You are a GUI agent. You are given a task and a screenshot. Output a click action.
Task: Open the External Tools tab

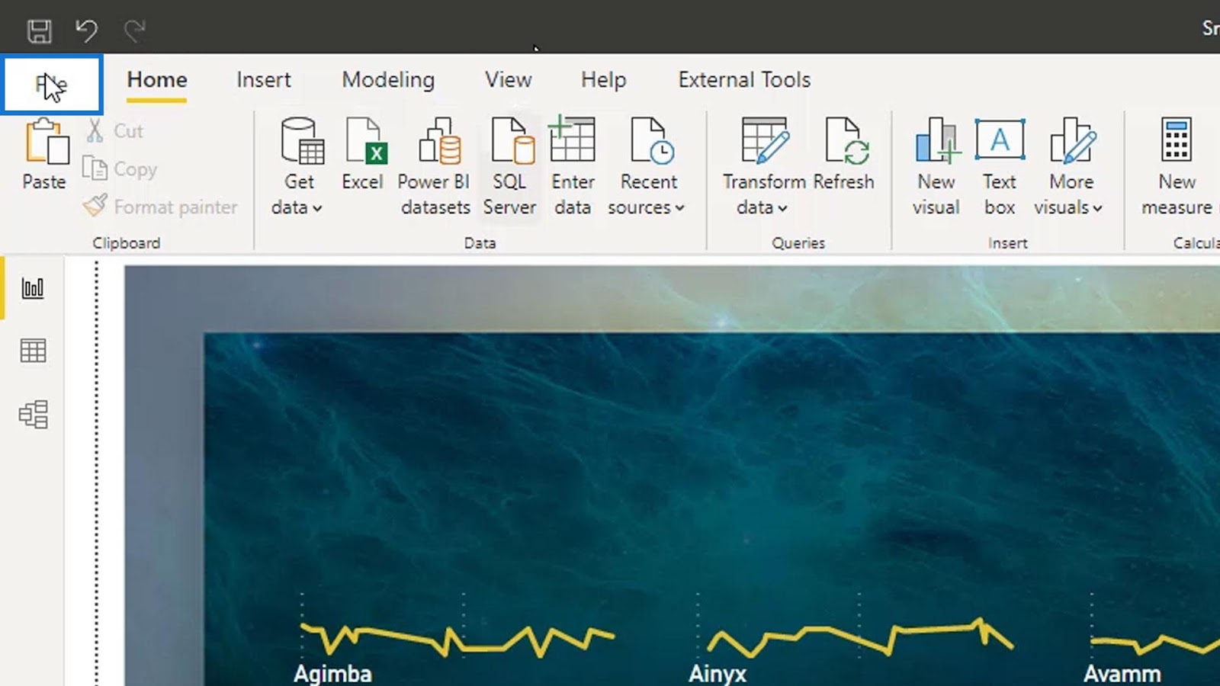click(744, 80)
